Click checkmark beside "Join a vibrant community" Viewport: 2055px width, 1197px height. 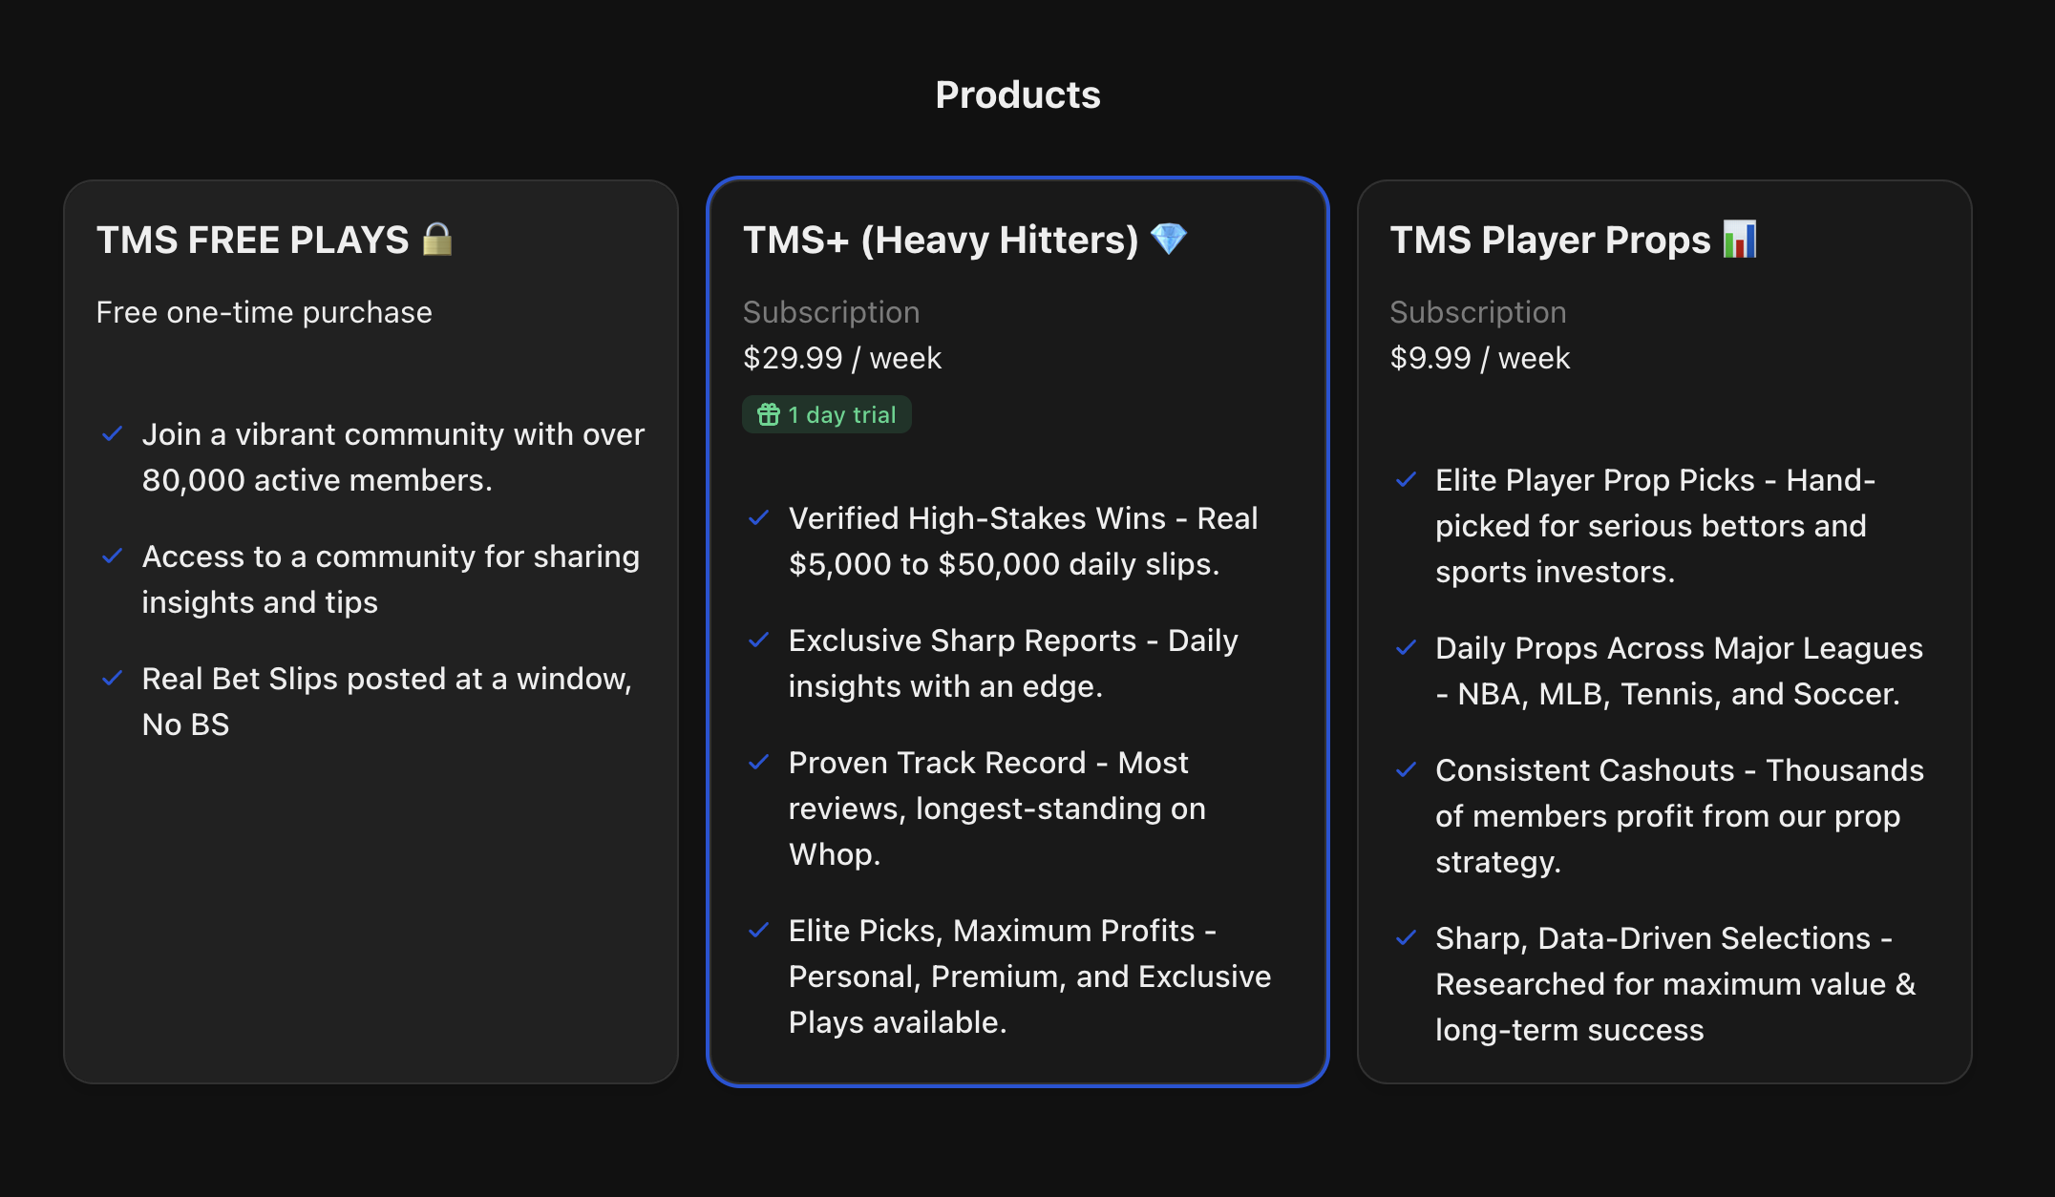click(x=113, y=434)
